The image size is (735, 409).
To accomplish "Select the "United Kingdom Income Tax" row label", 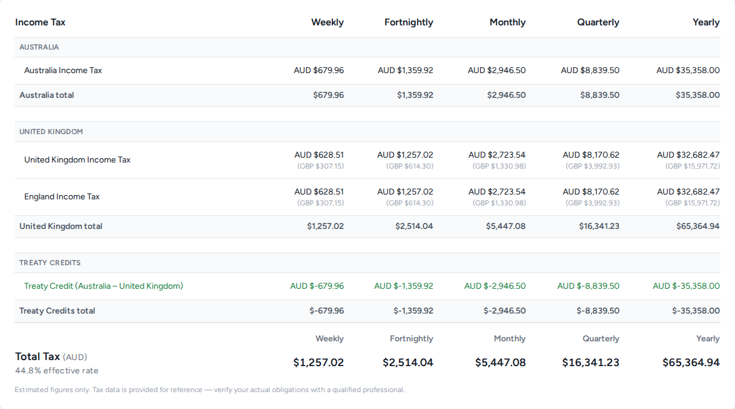I will 77,160.
